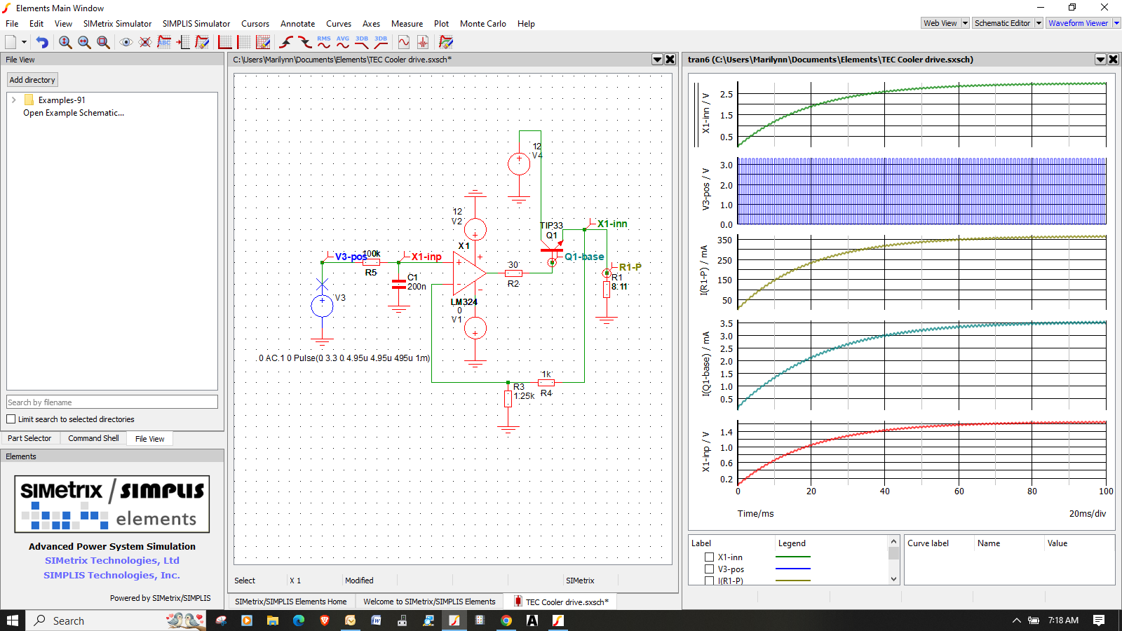
Task: Click the new axis icon
Action: (225, 42)
